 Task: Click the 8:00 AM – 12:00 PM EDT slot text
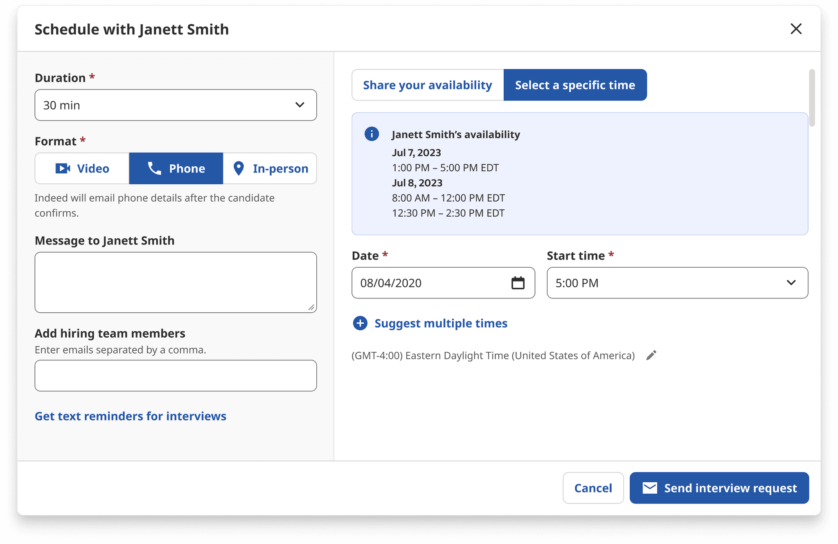pyautogui.click(x=448, y=198)
